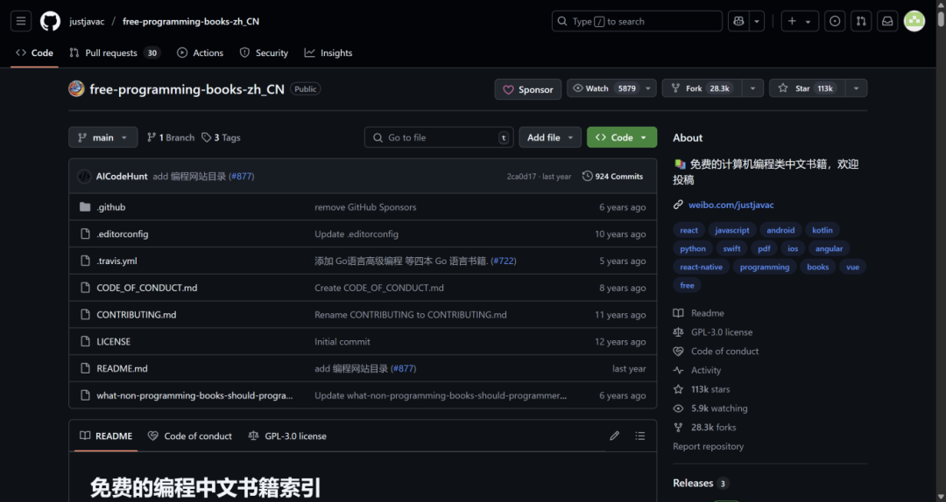This screenshot has height=502, width=946.
Task: Open the README outline icon
Action: pyautogui.click(x=640, y=436)
